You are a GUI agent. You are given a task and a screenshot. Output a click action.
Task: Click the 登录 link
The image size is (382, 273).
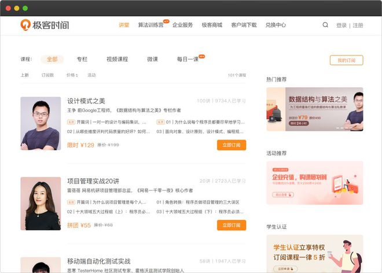[x=341, y=25]
